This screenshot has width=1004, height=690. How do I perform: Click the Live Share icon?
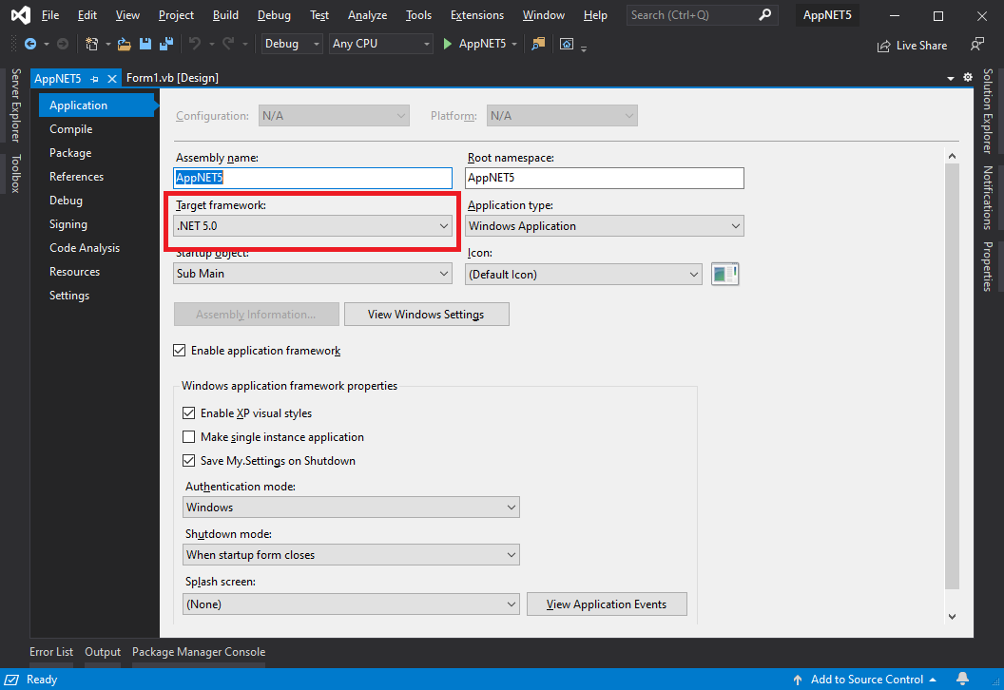(x=883, y=46)
